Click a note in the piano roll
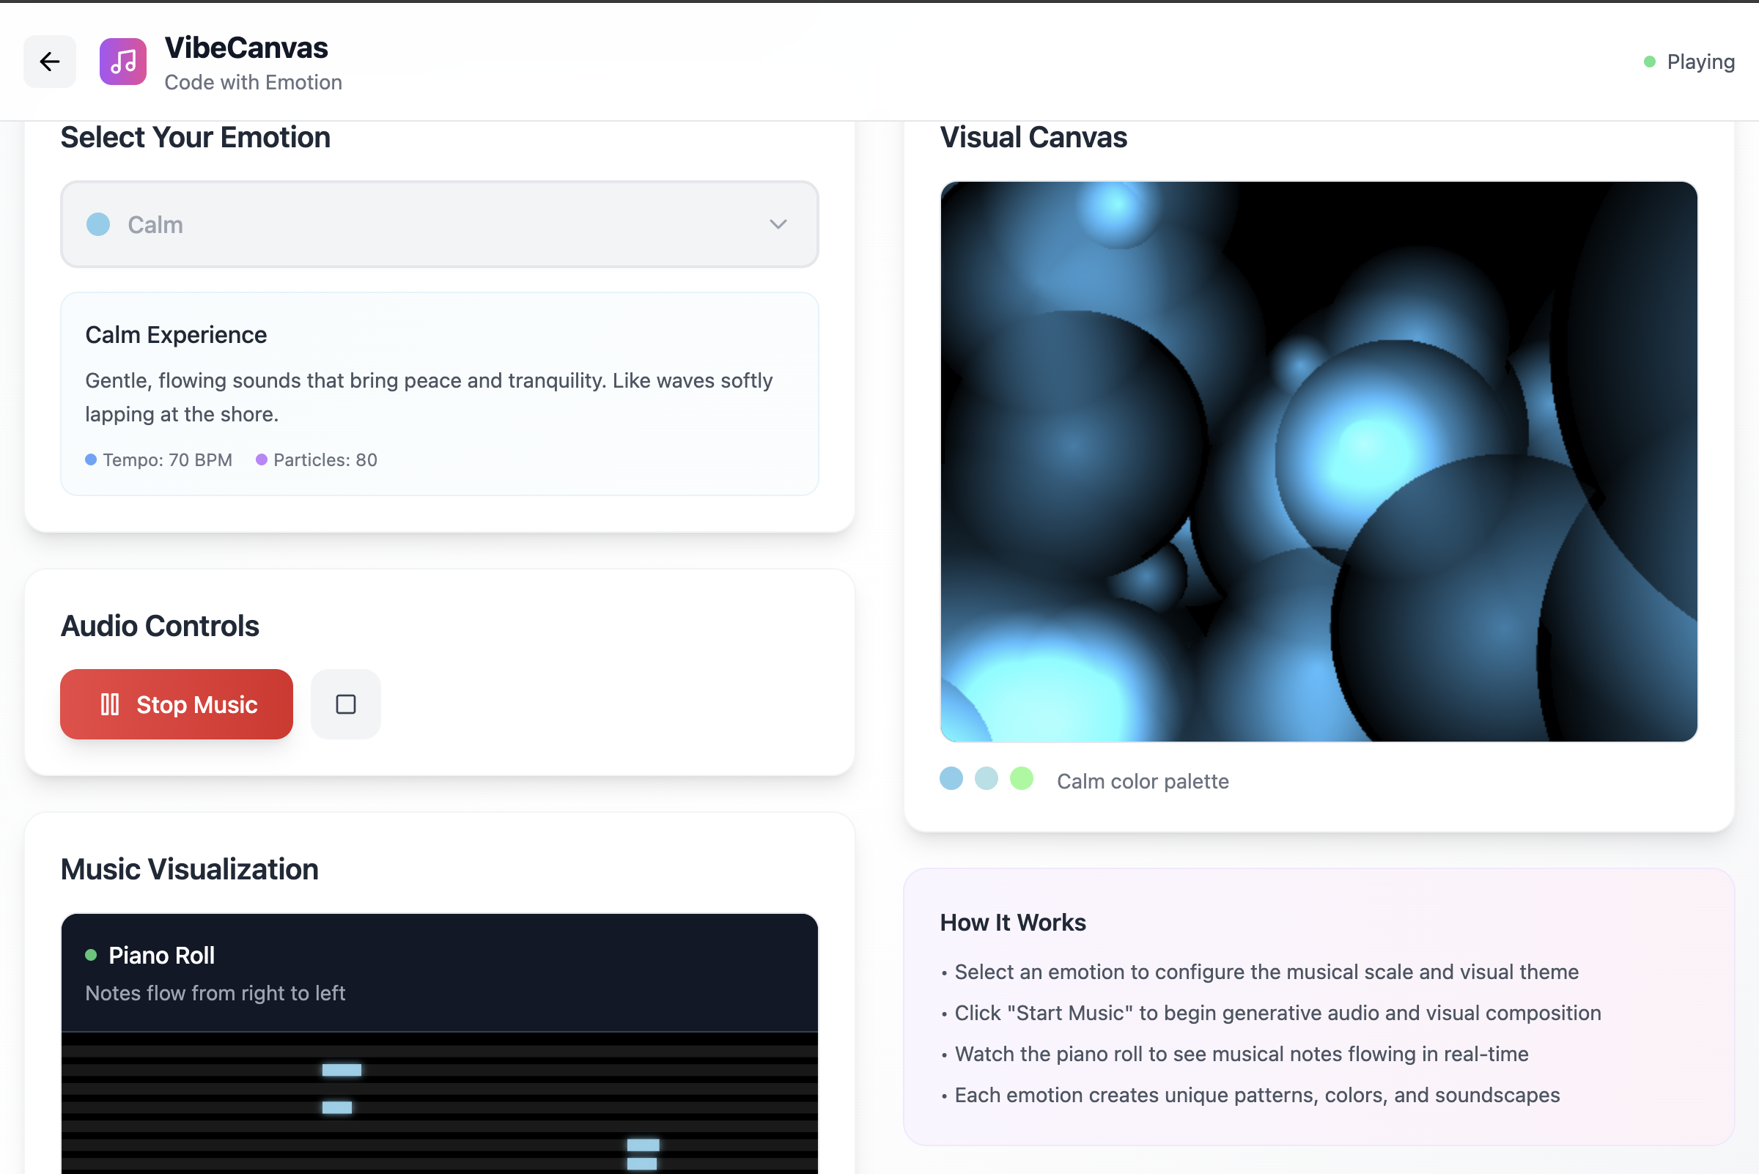The height and width of the screenshot is (1174, 1759). pyautogui.click(x=342, y=1070)
